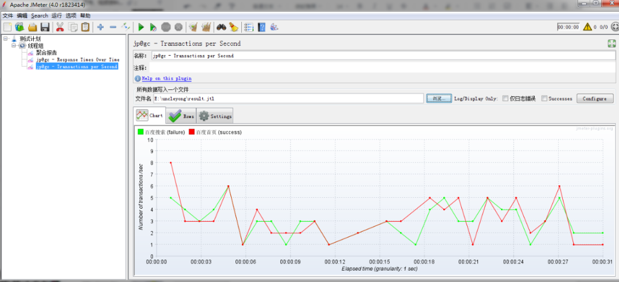Viewport: 619px width, 282px height.
Task: Open the function helper list icon
Action: point(249,27)
